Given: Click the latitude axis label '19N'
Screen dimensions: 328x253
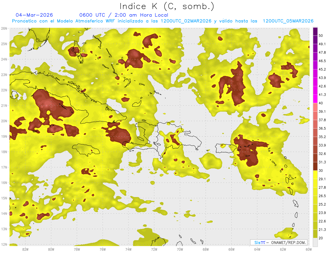Looking at the screenshot, I should [x=4, y=136].
